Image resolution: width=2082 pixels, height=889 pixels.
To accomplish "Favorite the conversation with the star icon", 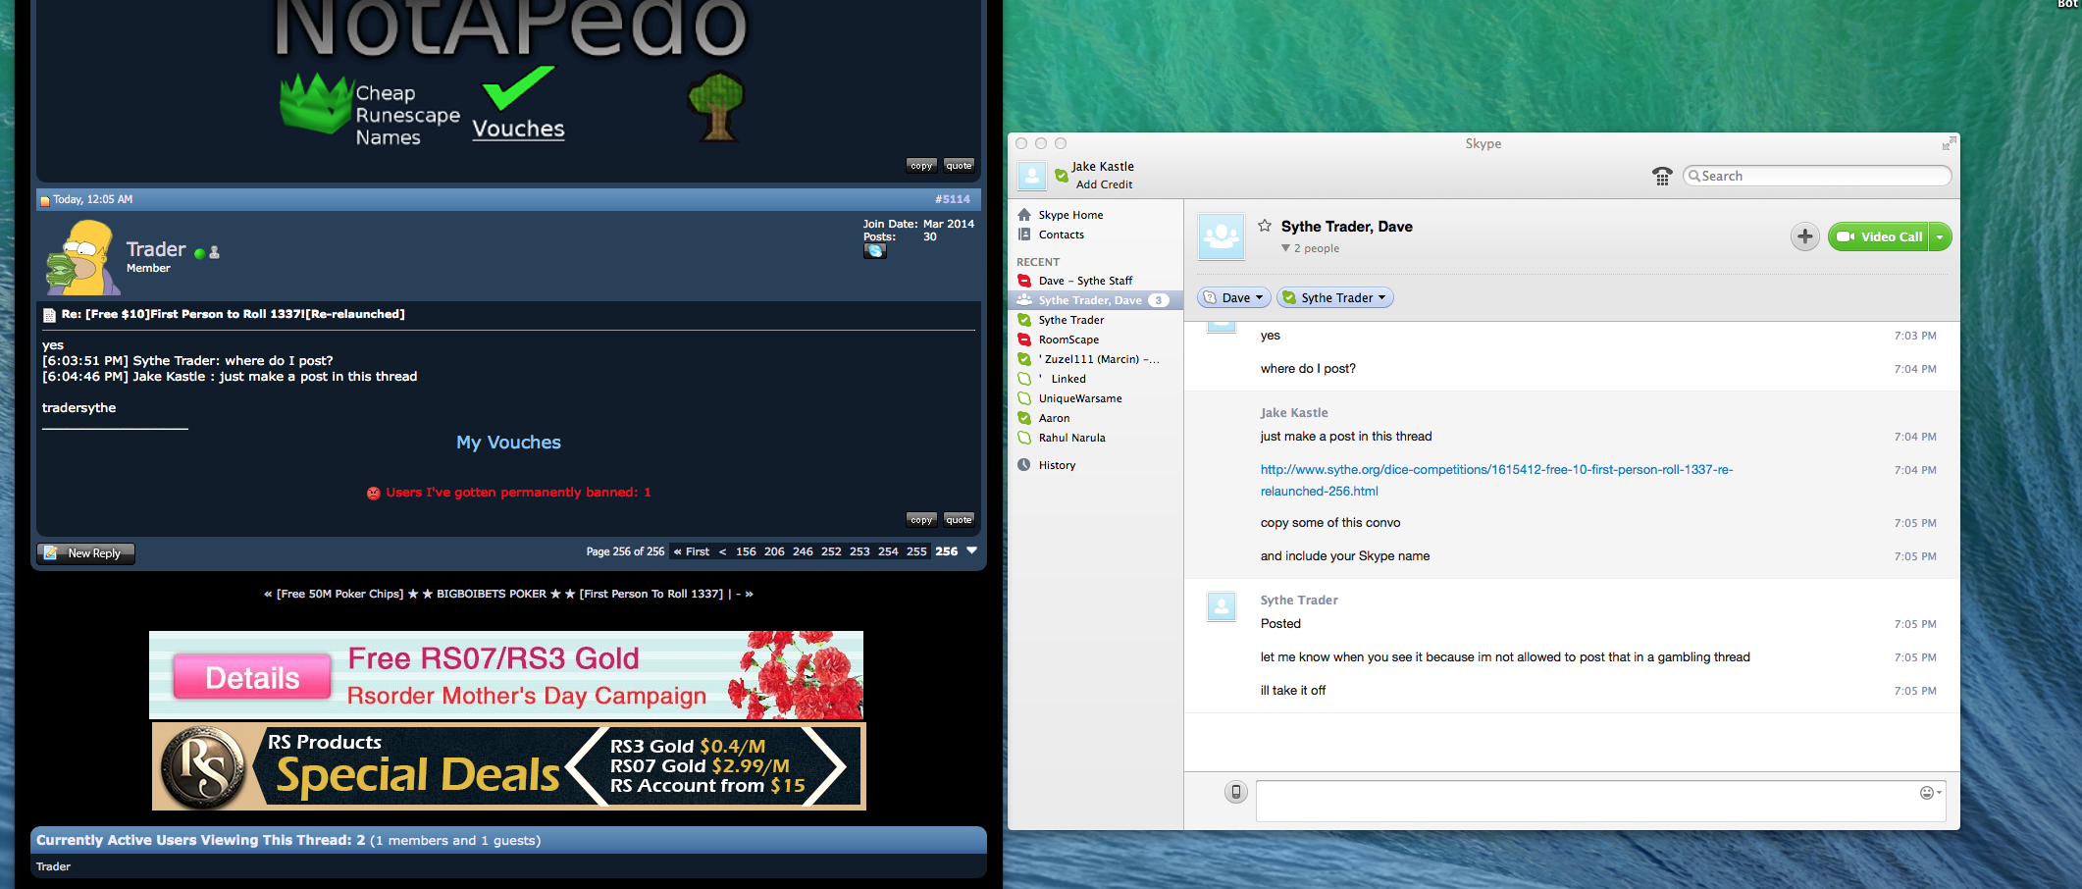I will click(x=1265, y=226).
